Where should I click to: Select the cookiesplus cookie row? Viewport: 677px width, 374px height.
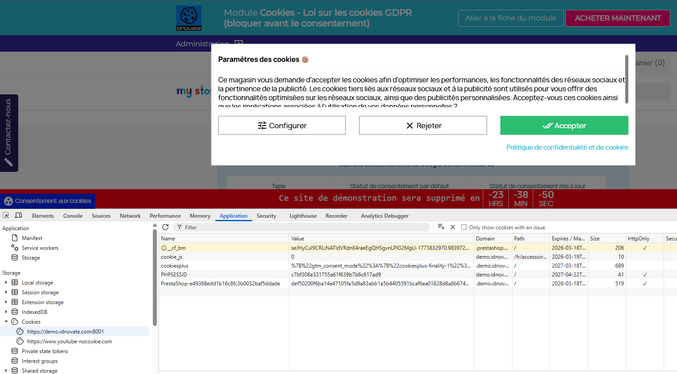pyautogui.click(x=418, y=265)
